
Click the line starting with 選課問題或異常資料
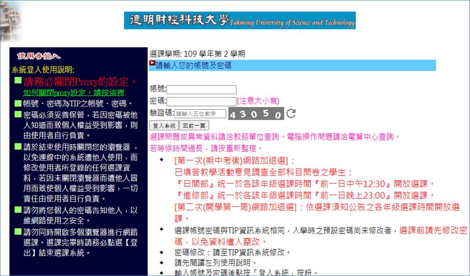[275, 137]
